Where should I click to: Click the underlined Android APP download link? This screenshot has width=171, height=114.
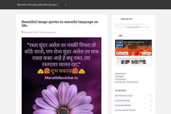pyautogui.click(x=133, y=27)
